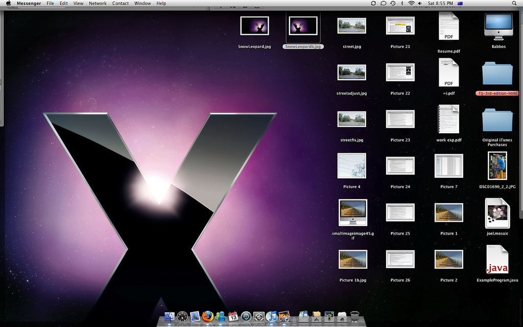
Task: Open the Trash in the dock
Action: 355,317
